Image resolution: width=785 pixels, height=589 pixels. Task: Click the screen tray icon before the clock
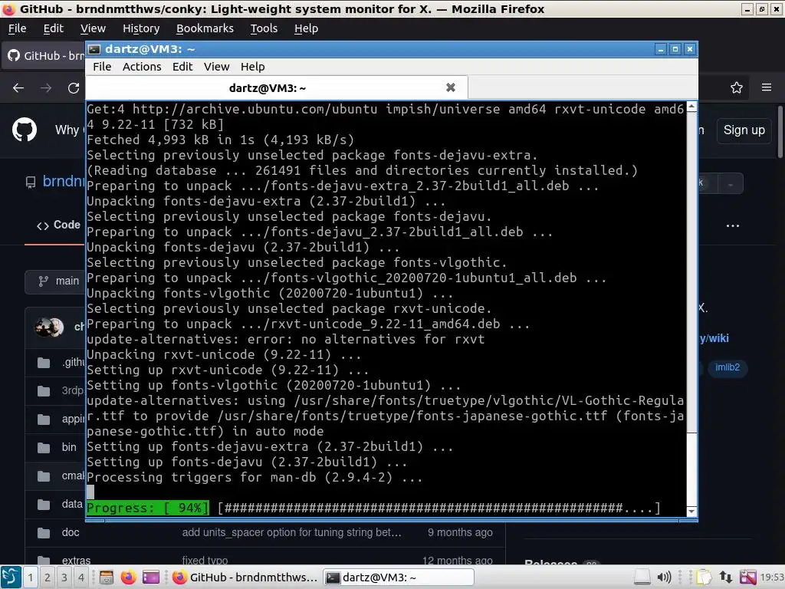tap(748, 577)
